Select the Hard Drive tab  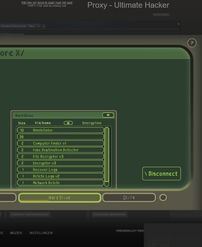60,198
